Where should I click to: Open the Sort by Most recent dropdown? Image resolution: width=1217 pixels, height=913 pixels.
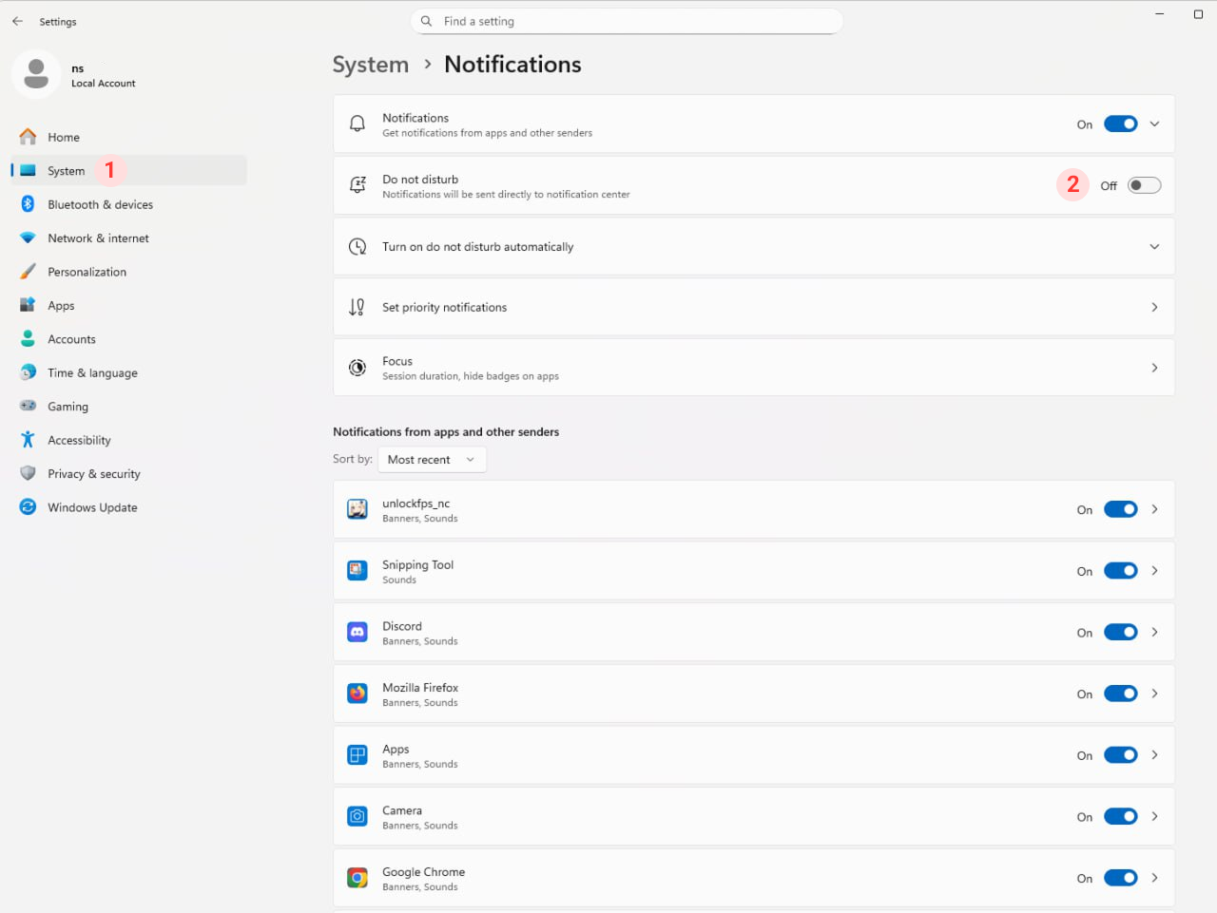coord(432,460)
